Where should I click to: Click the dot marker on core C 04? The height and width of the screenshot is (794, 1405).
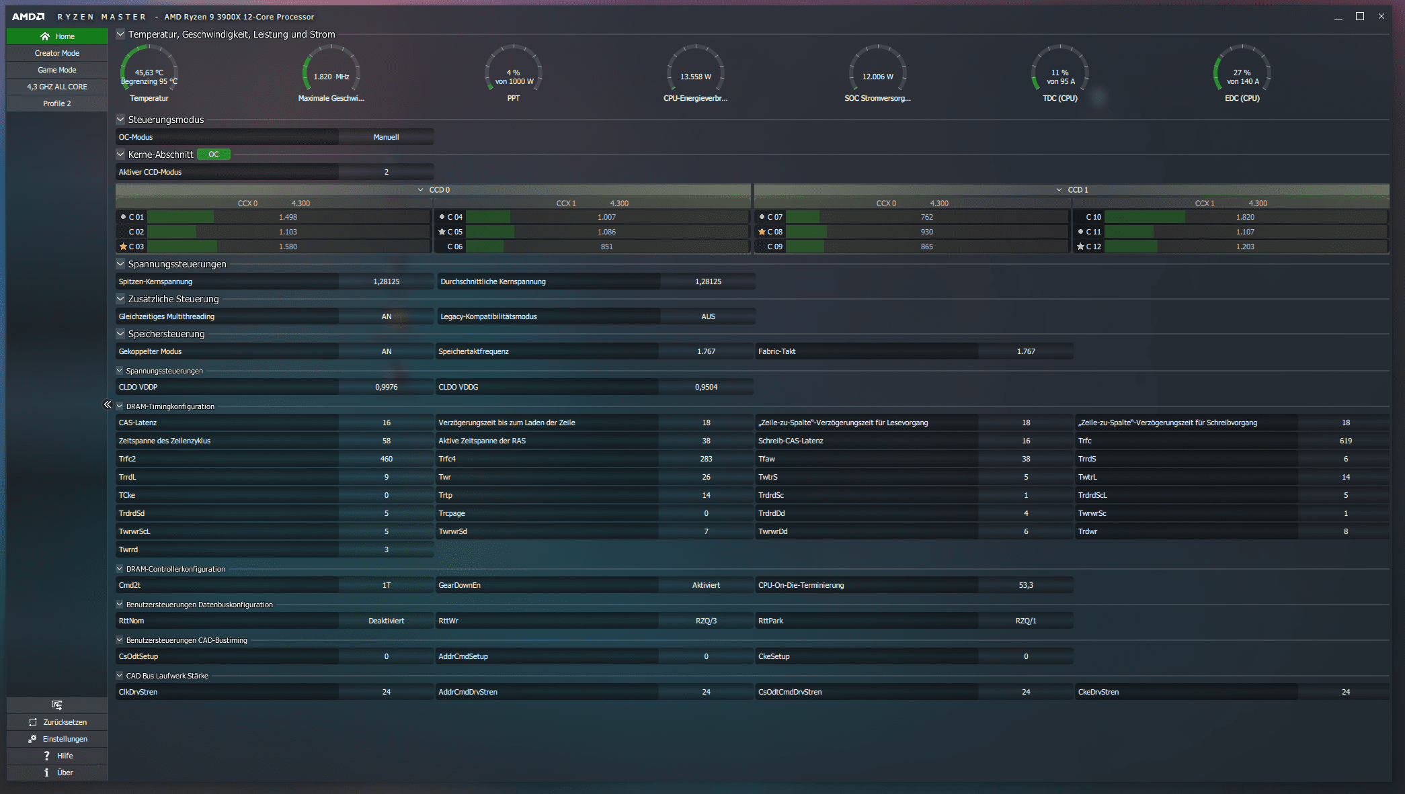coord(442,217)
